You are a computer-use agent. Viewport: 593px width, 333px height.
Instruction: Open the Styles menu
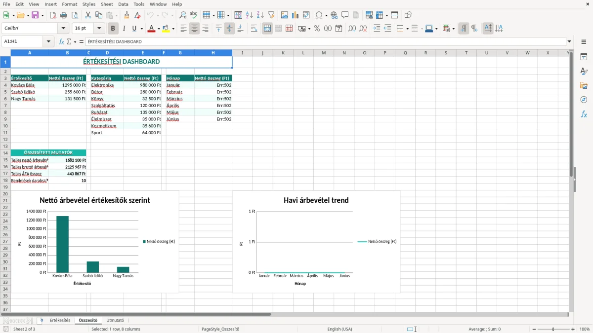click(x=89, y=4)
